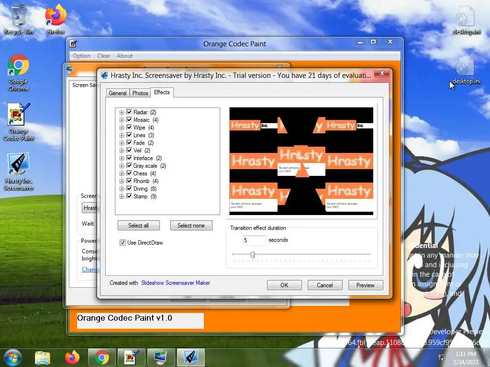Uncheck the Mosaic effect checkbox
This screenshot has height=367, width=490.
pos(129,119)
